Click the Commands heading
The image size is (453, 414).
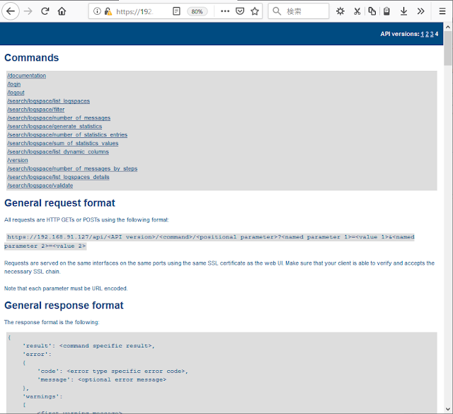click(31, 57)
